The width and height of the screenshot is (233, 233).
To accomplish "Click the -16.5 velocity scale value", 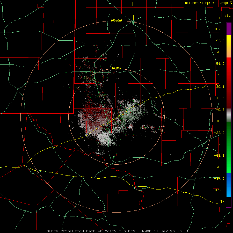I will pos(219,121).
